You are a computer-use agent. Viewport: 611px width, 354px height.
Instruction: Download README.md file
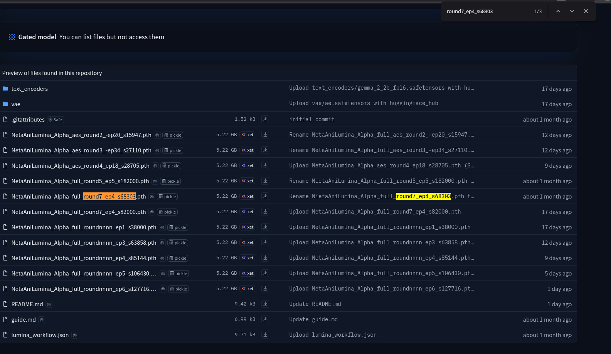pyautogui.click(x=265, y=304)
